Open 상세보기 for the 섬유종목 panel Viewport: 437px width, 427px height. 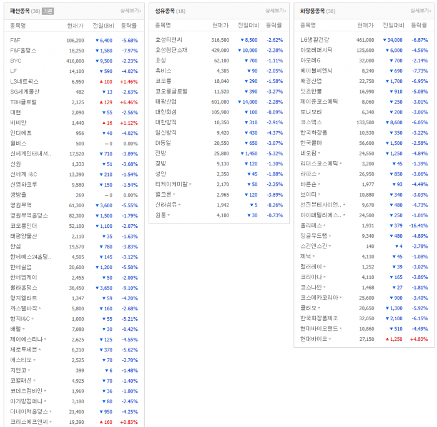point(275,11)
